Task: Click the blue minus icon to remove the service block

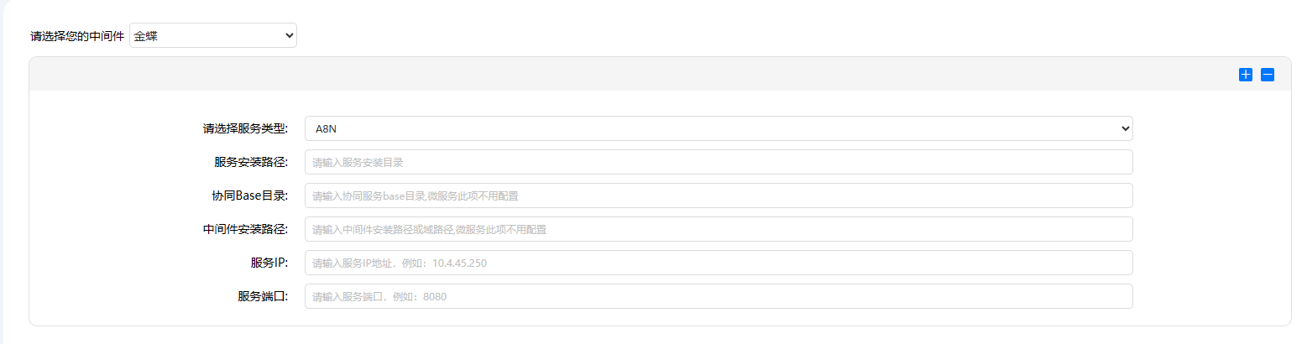Action: [x=1268, y=75]
